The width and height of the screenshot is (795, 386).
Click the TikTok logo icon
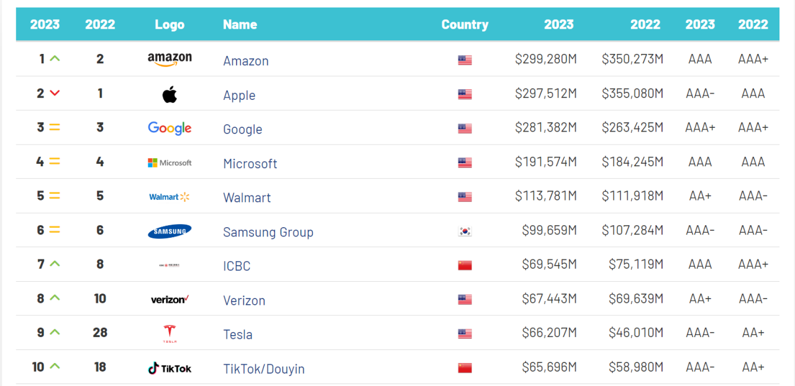(170, 368)
